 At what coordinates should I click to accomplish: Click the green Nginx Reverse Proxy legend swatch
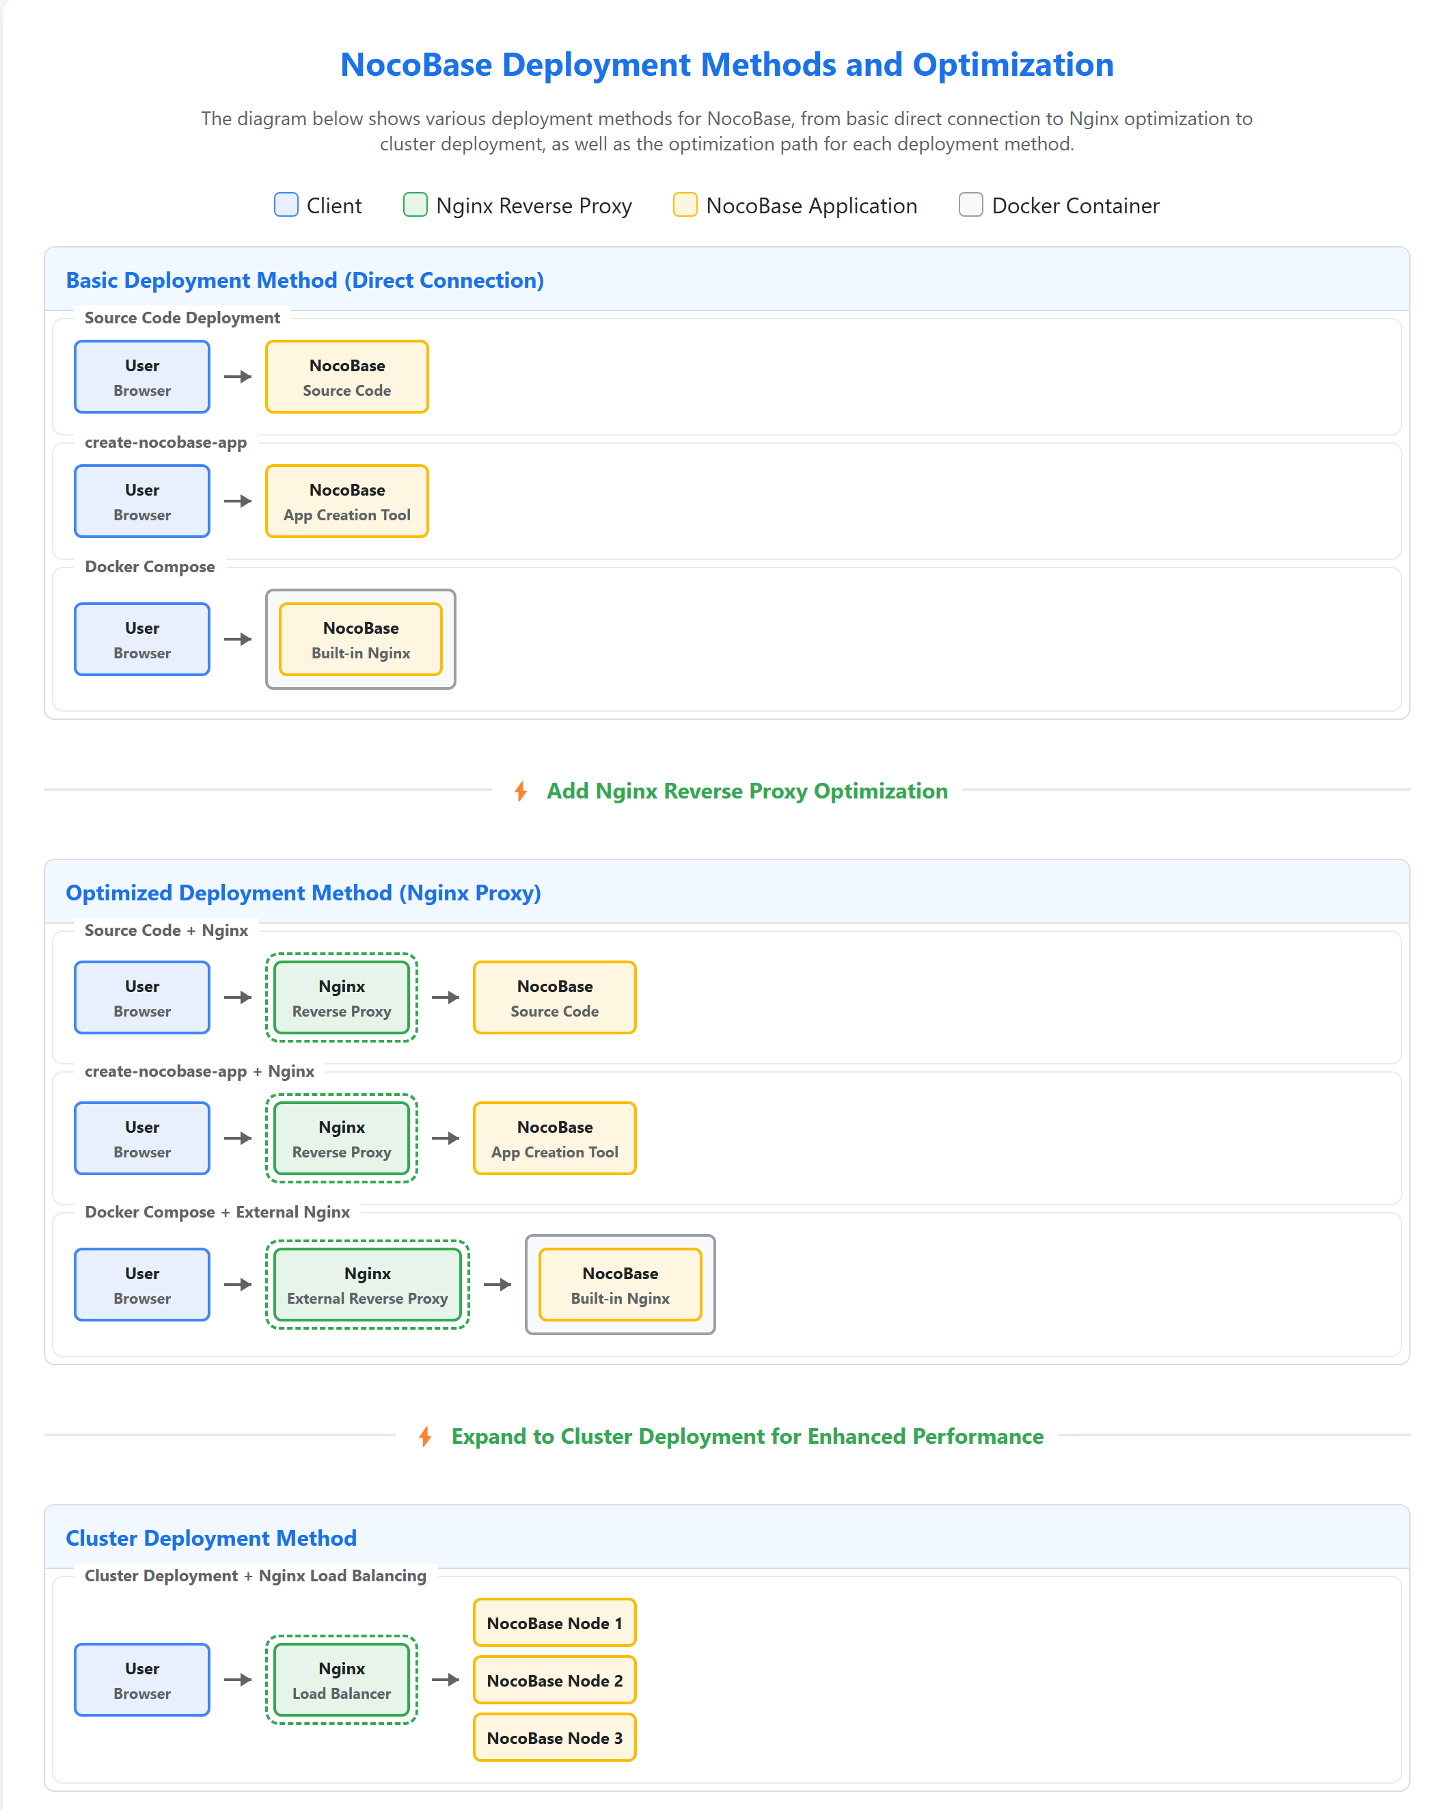pyautogui.click(x=415, y=204)
